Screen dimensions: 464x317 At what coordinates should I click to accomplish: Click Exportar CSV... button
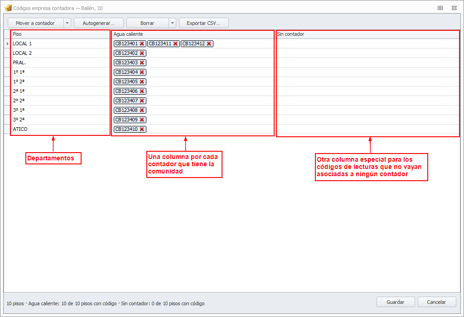[203, 23]
